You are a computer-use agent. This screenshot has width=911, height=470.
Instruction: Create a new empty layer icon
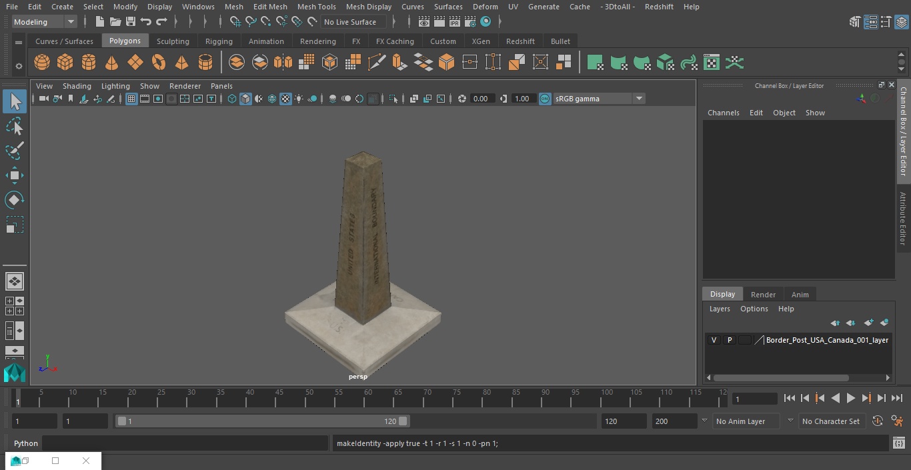(x=868, y=323)
